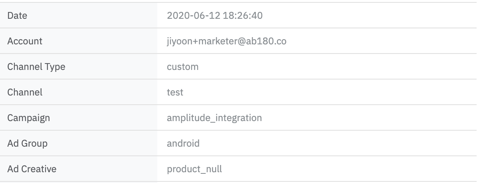This screenshot has width=483, height=183.
Task: Click the Ad Group row label
Action: (28, 143)
